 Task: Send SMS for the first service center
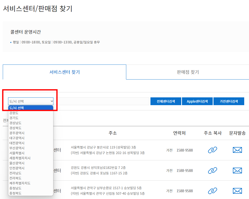[x=237, y=150]
